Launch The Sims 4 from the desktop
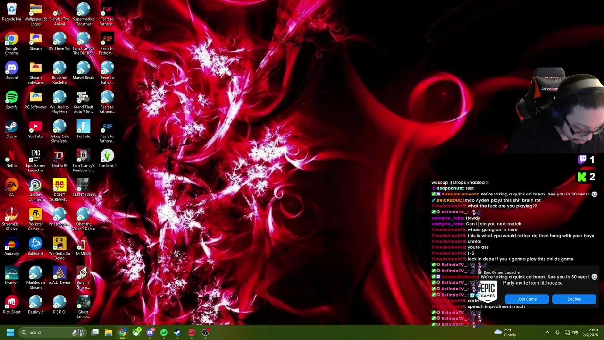 click(107, 159)
